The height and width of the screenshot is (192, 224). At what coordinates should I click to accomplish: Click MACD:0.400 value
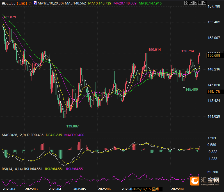74,135
